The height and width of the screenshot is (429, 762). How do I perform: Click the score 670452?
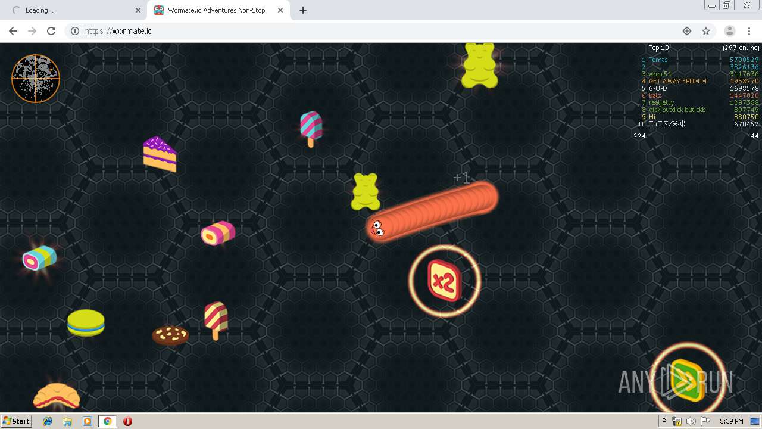747,124
